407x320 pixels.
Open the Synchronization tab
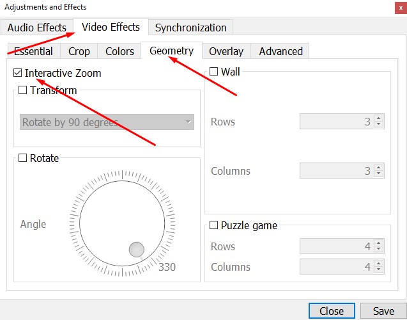point(190,28)
